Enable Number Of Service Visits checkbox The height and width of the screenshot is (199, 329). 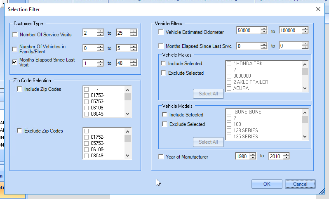(15, 34)
